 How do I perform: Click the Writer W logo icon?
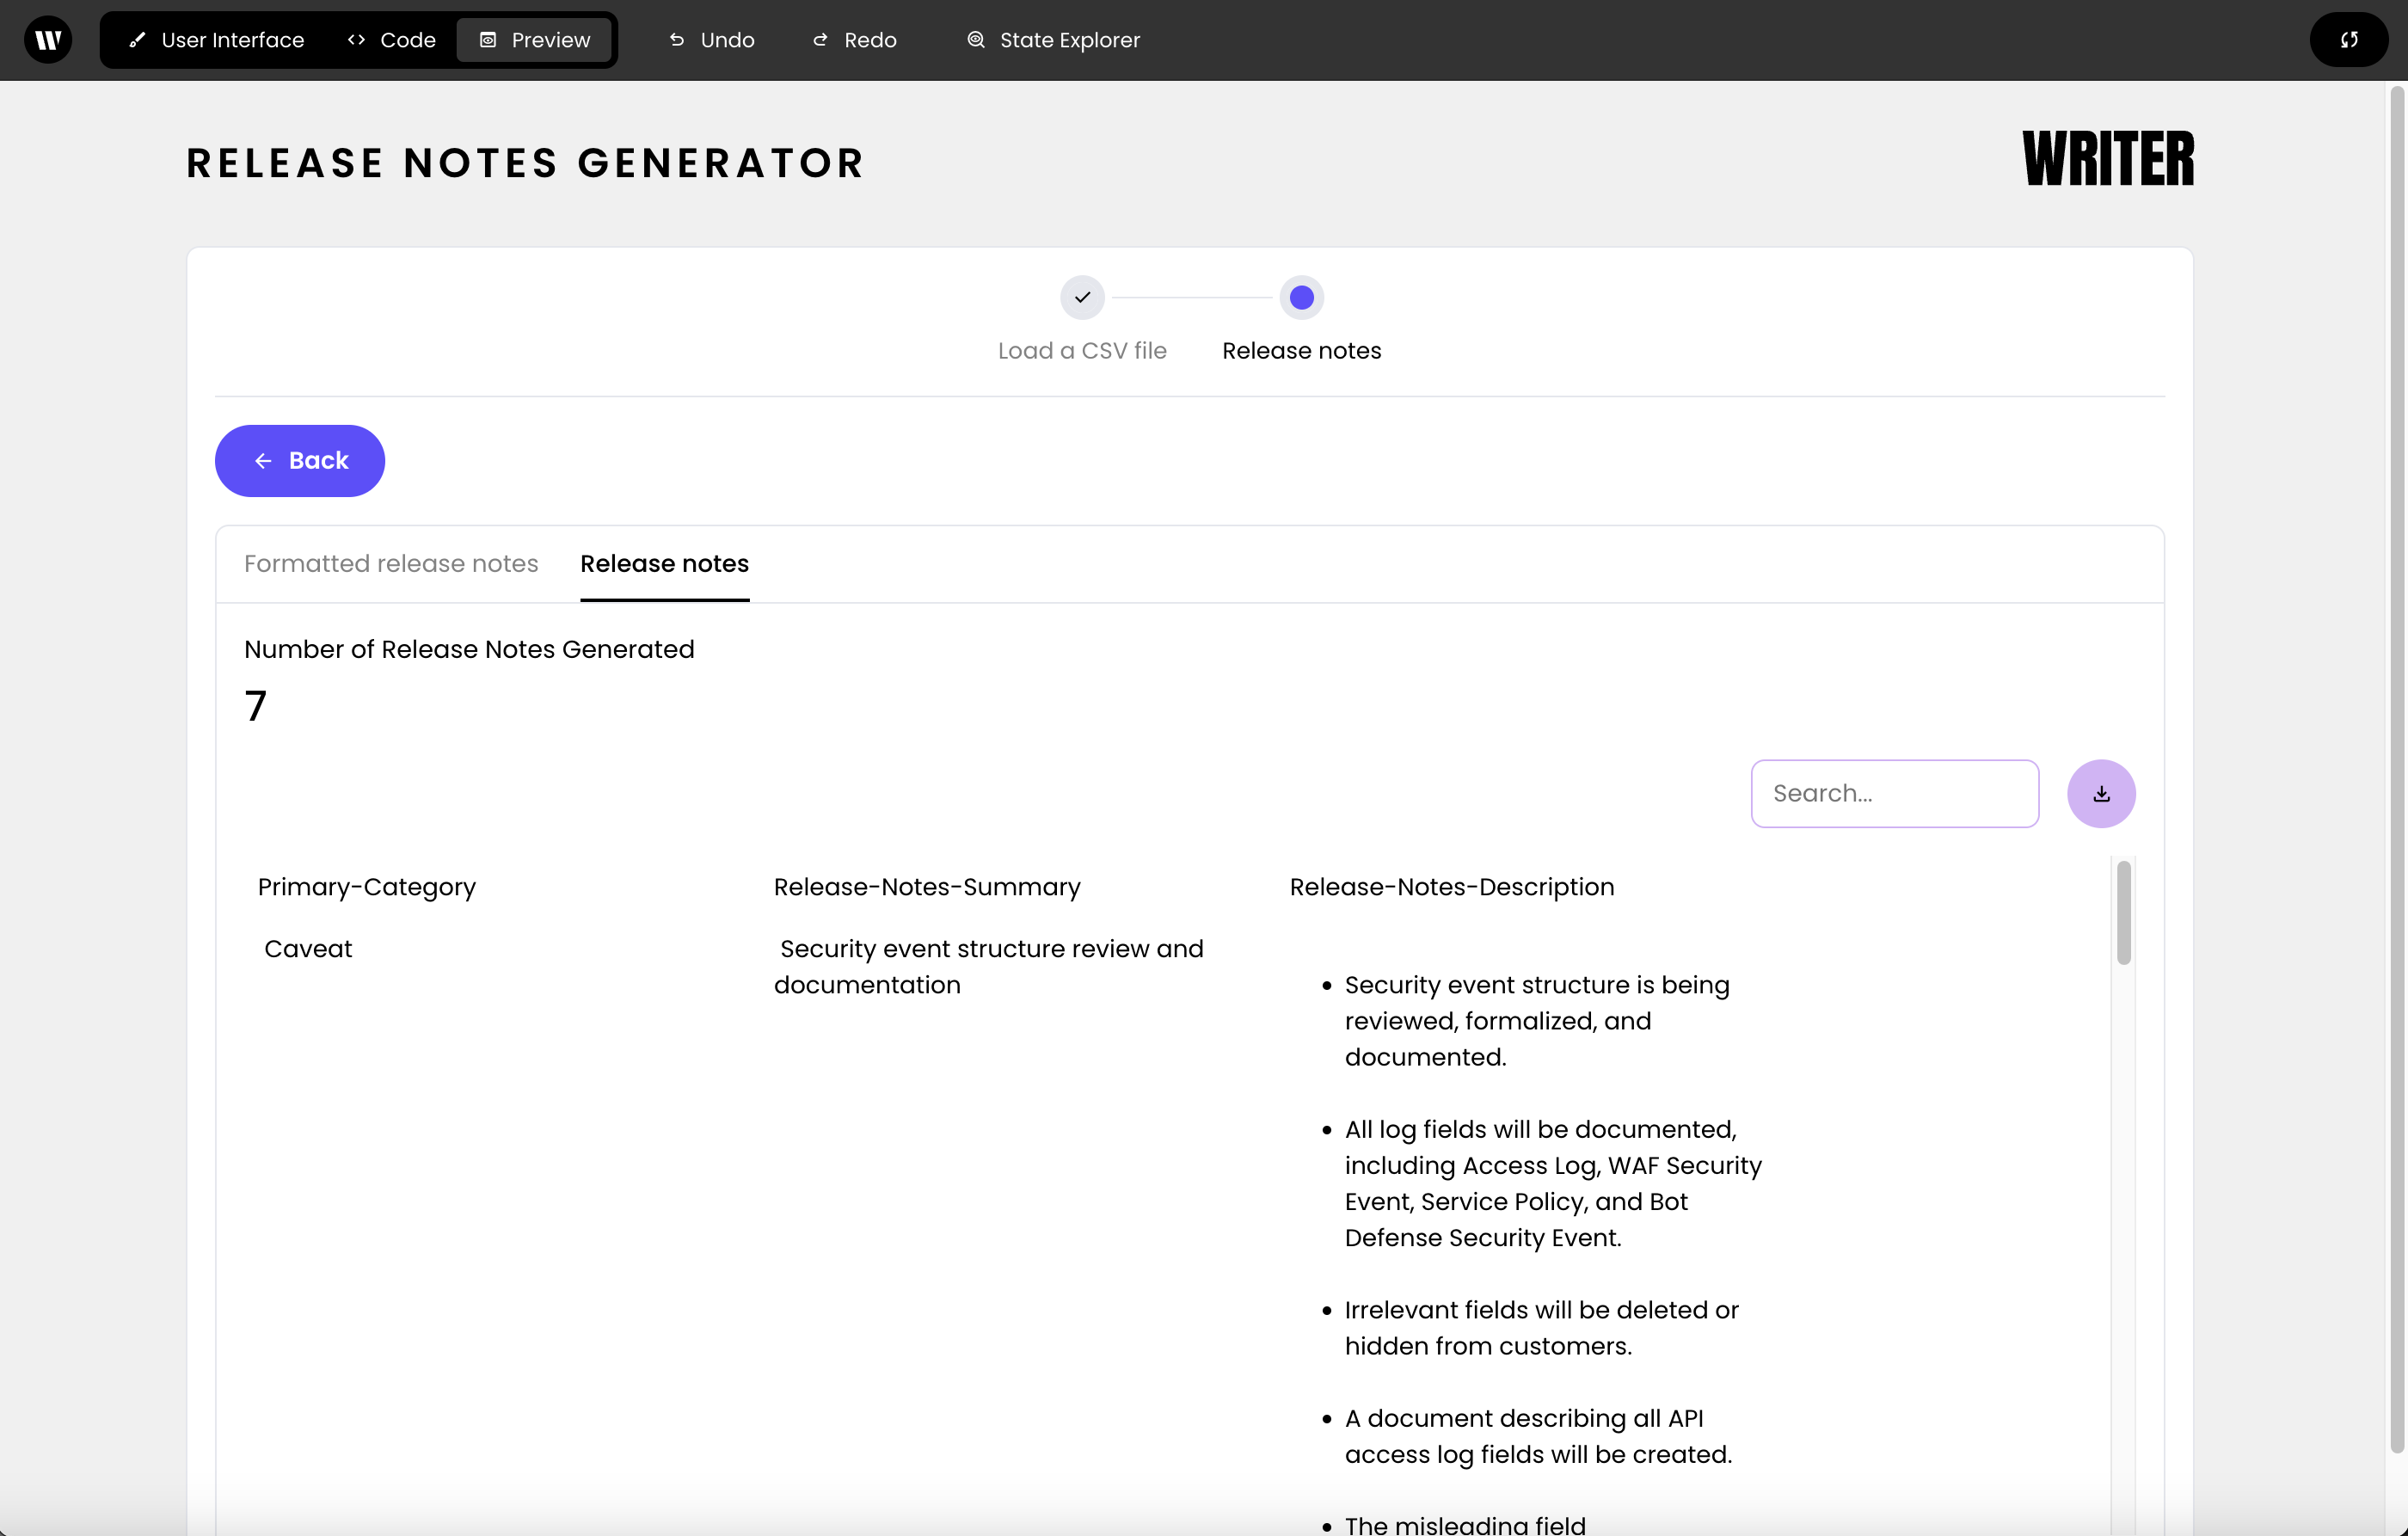tap(47, 40)
